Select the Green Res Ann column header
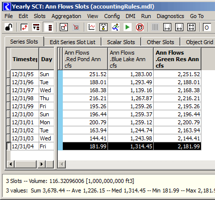Screen dimensions: 215x200 pos(177,59)
